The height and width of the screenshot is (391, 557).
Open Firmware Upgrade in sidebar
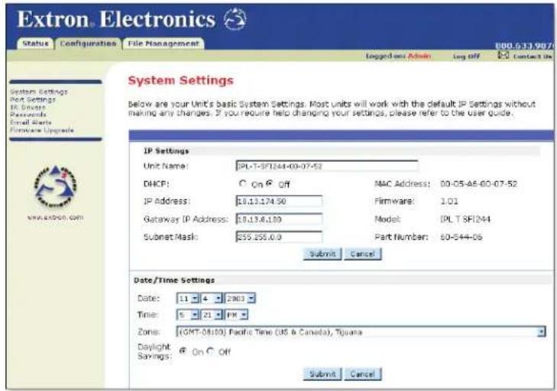42,130
